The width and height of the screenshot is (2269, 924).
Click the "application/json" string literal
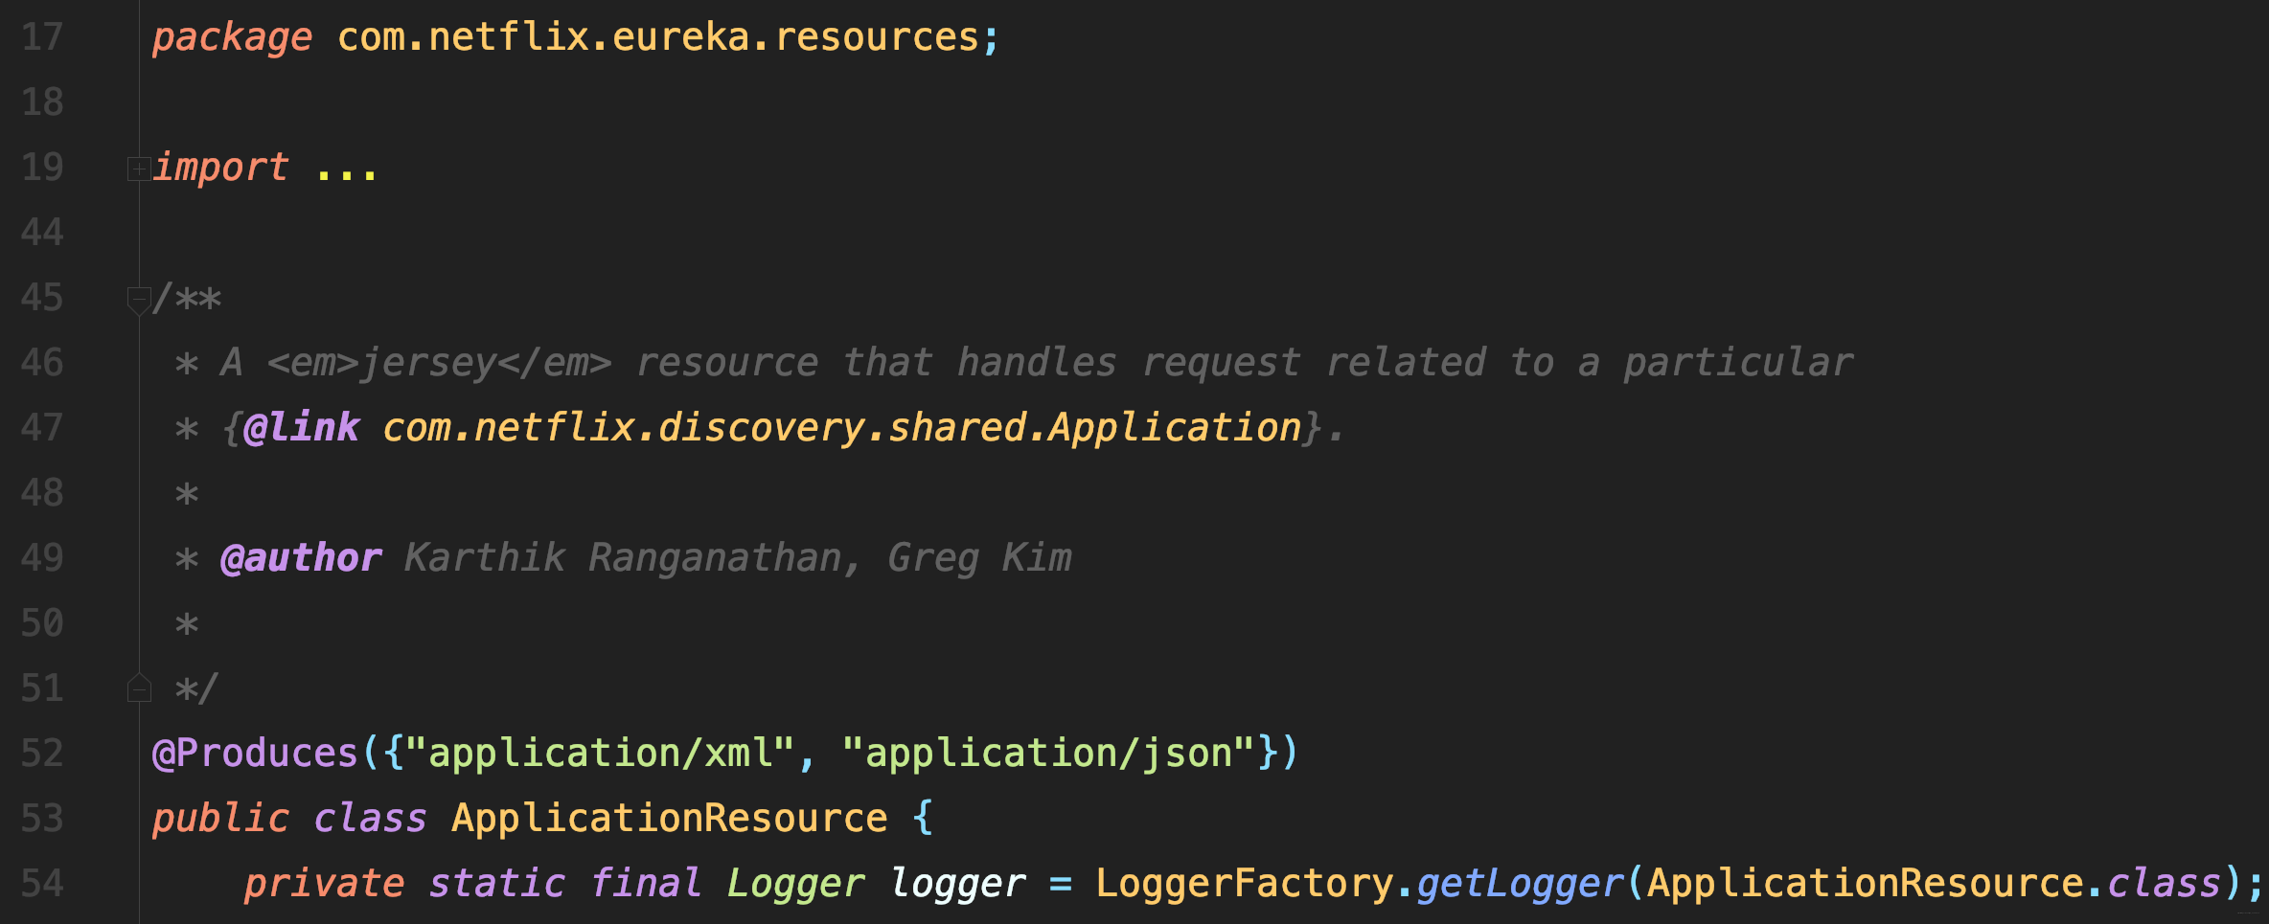(x=1048, y=754)
